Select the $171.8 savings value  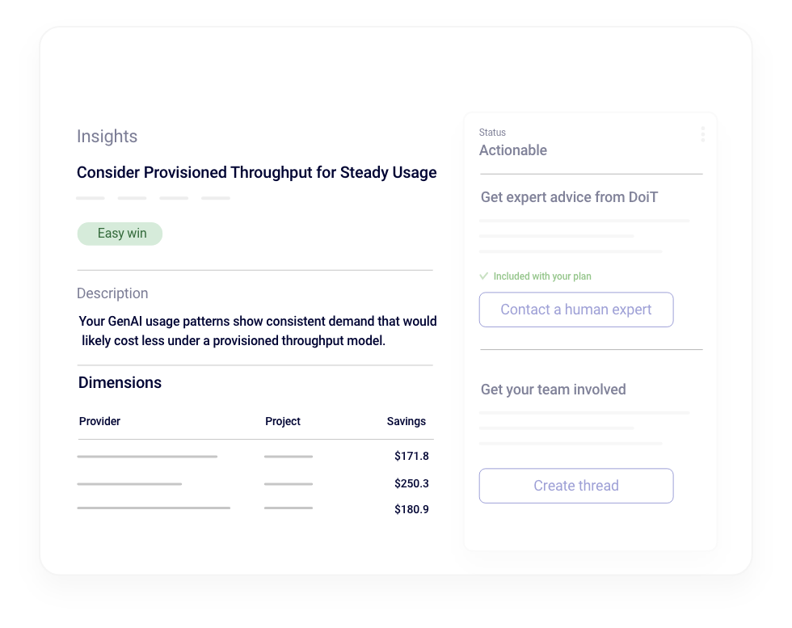(411, 456)
